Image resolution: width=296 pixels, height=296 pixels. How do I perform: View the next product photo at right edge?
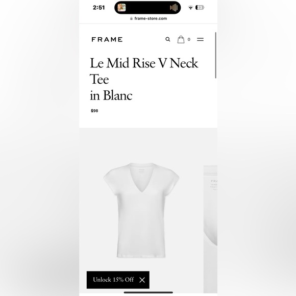[x=210, y=229]
